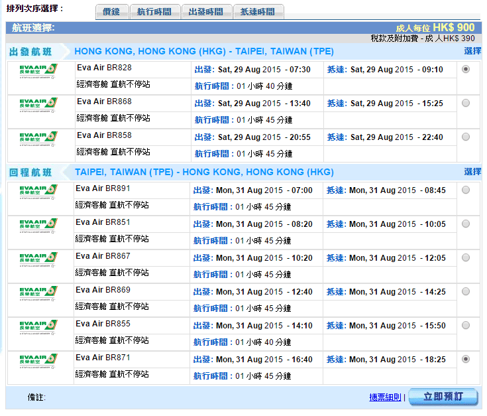Select return flight BR867 at 10:20

466,257
